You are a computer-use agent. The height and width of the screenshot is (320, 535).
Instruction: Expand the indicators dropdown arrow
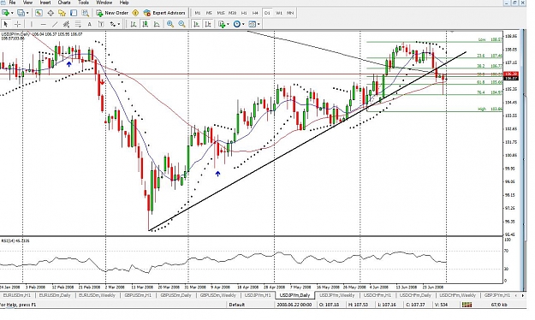(x=228, y=24)
